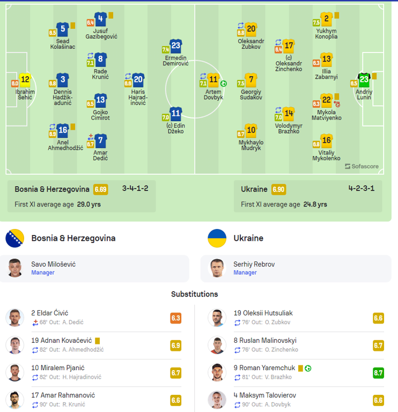Screen dimensions: 398x412
Task: Click Ermedin Demirović's number 23 jersey
Action: click(176, 46)
